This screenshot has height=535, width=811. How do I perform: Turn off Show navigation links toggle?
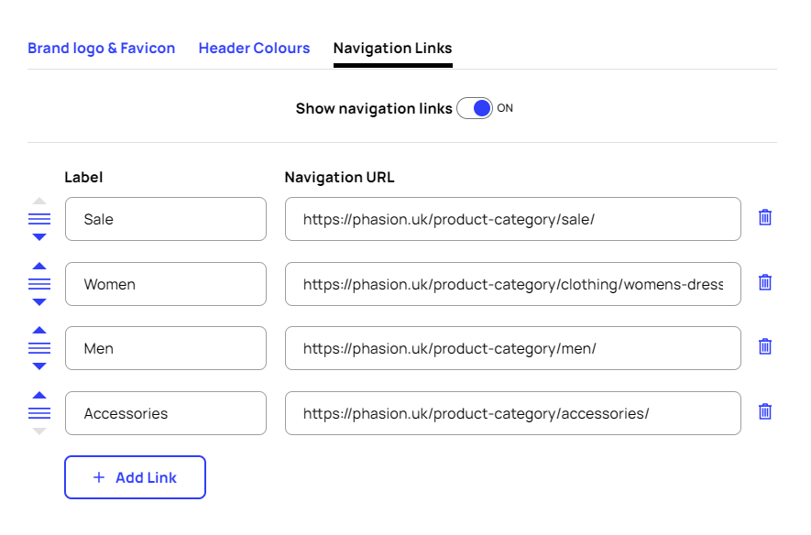(x=475, y=109)
